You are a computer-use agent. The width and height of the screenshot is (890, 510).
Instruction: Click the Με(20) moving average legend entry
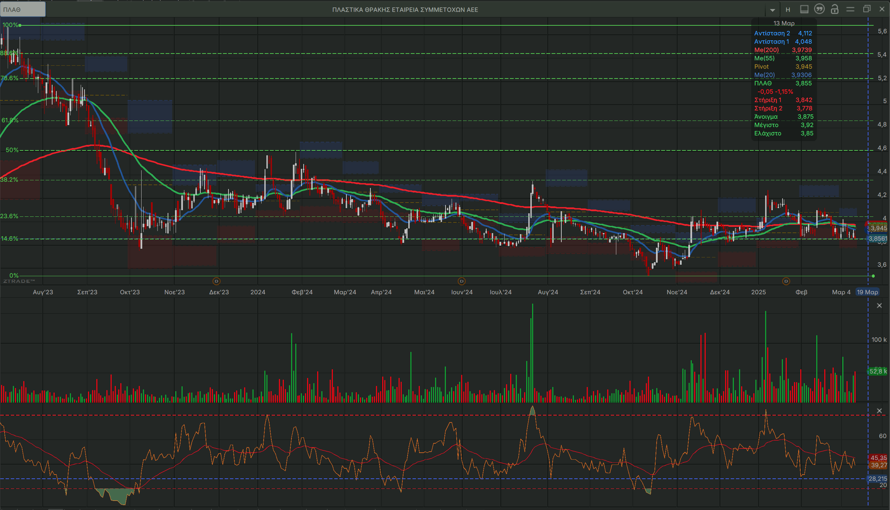click(783, 75)
